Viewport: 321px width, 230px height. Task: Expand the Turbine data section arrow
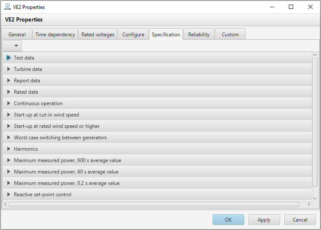(8, 69)
